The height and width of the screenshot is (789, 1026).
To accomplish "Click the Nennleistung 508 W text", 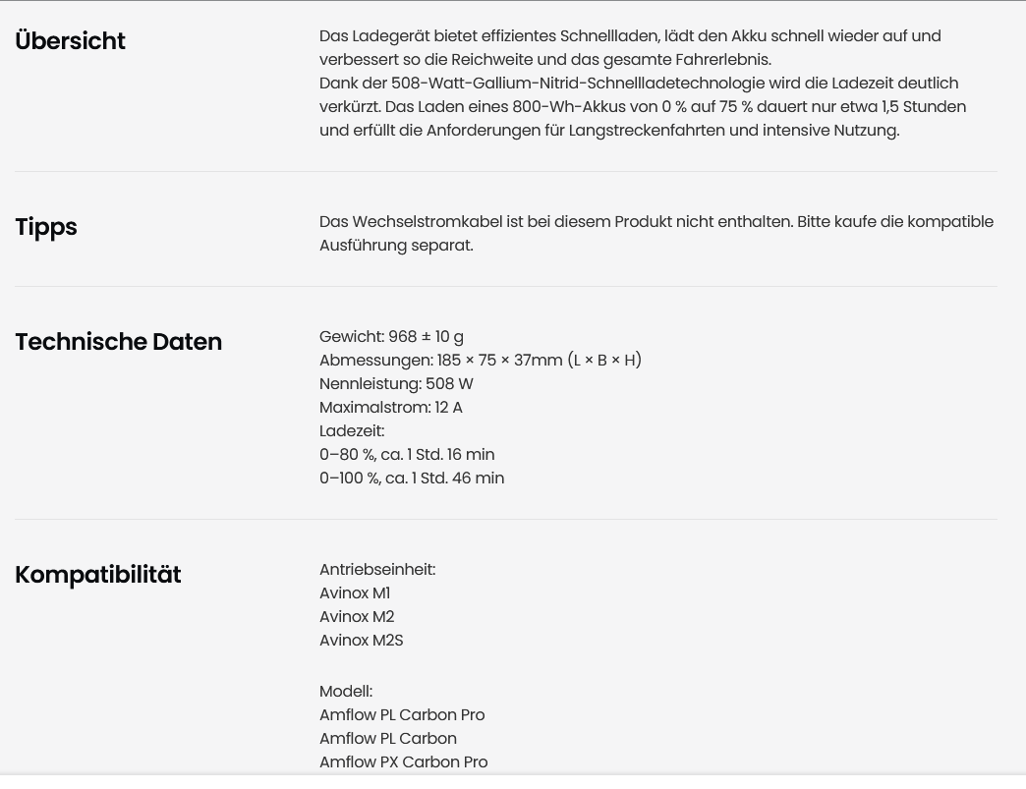I will pos(396,383).
